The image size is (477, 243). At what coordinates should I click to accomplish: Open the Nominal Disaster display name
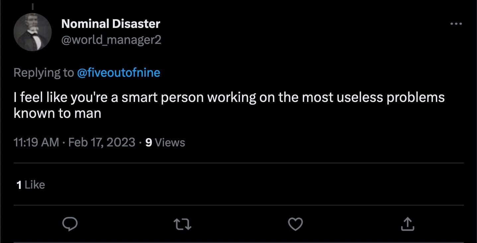pos(111,24)
